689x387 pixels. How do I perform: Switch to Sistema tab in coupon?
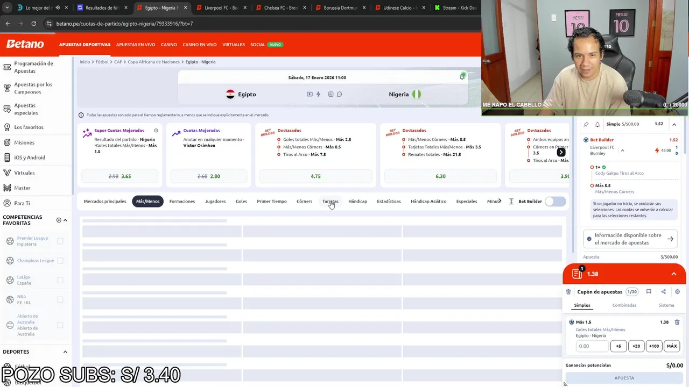click(666, 305)
